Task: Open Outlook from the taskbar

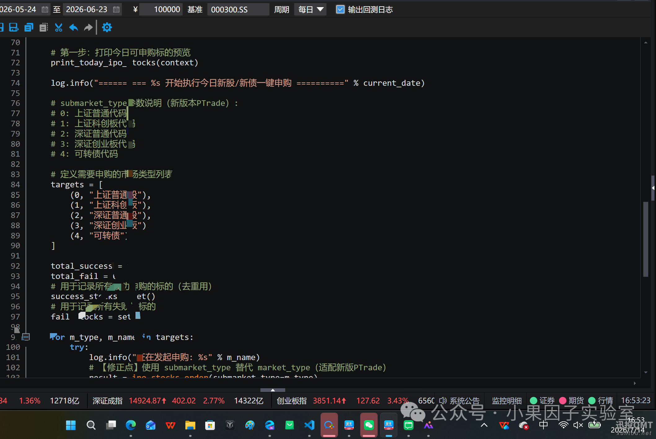Action: click(x=150, y=425)
